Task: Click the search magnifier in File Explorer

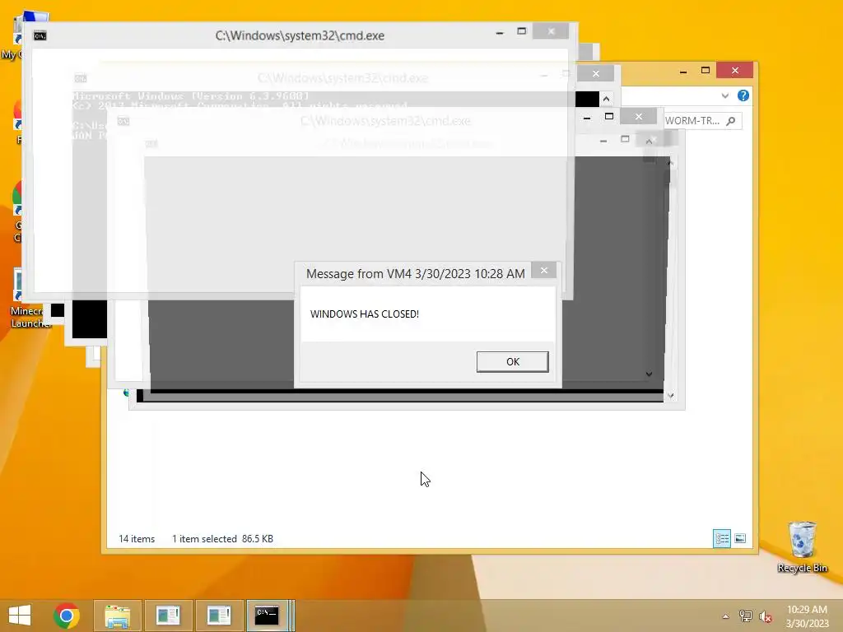Action: pyautogui.click(x=731, y=121)
